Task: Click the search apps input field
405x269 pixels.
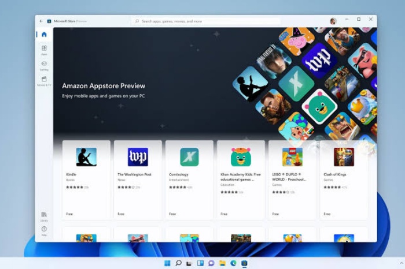Action: click(x=205, y=21)
